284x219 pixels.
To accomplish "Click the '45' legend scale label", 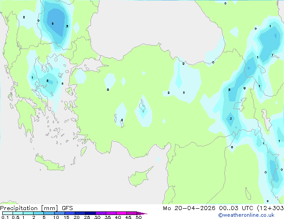I will coord(128,217).
